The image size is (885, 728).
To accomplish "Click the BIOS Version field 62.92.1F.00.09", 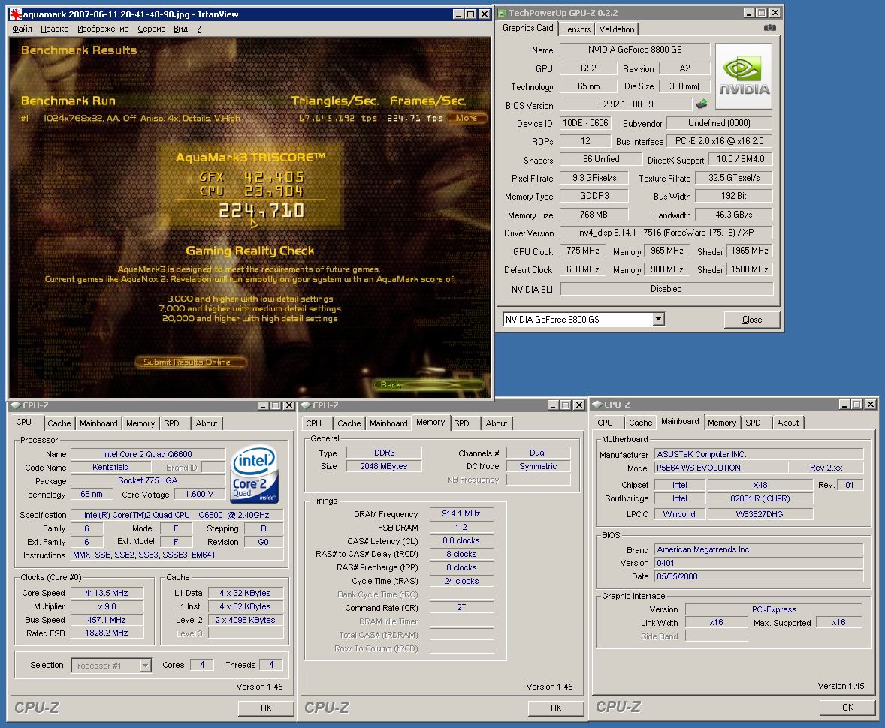I will 626,104.
